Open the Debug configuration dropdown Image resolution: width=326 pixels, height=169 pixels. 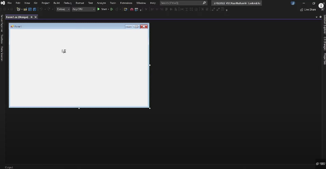[x=63, y=9]
